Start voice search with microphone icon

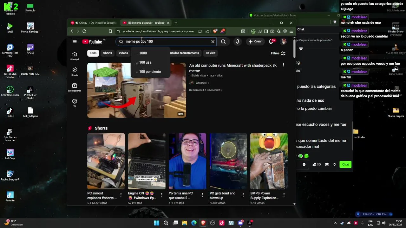point(238,41)
